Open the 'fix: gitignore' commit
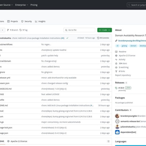146x146 pixels. point(47,72)
